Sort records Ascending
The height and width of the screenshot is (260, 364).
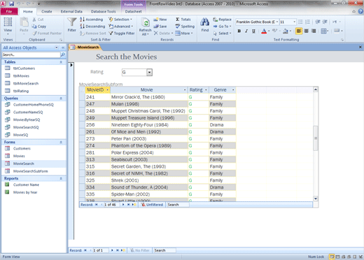[x=92, y=20]
